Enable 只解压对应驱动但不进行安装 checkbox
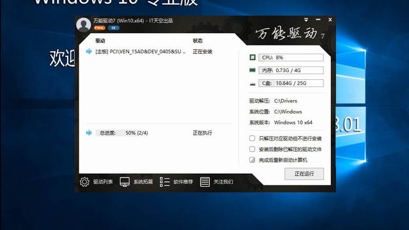The image size is (409, 230). tap(252, 138)
